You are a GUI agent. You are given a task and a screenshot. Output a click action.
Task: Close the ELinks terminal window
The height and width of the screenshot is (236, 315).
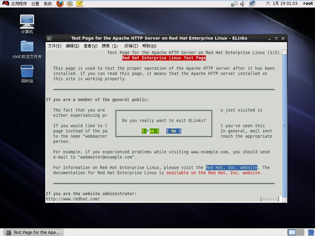[283, 38]
